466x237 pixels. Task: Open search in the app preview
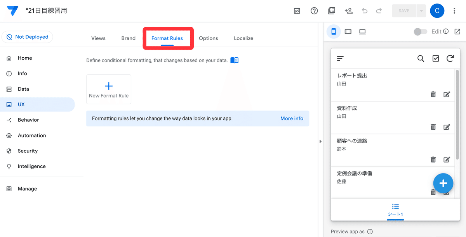click(x=421, y=58)
